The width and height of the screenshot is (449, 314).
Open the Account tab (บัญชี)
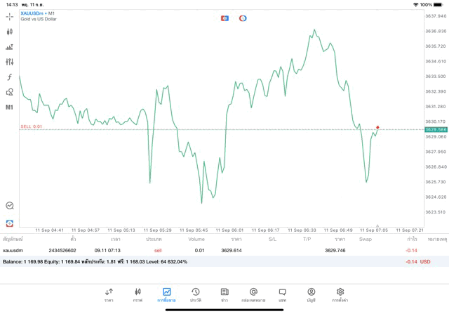(x=311, y=294)
